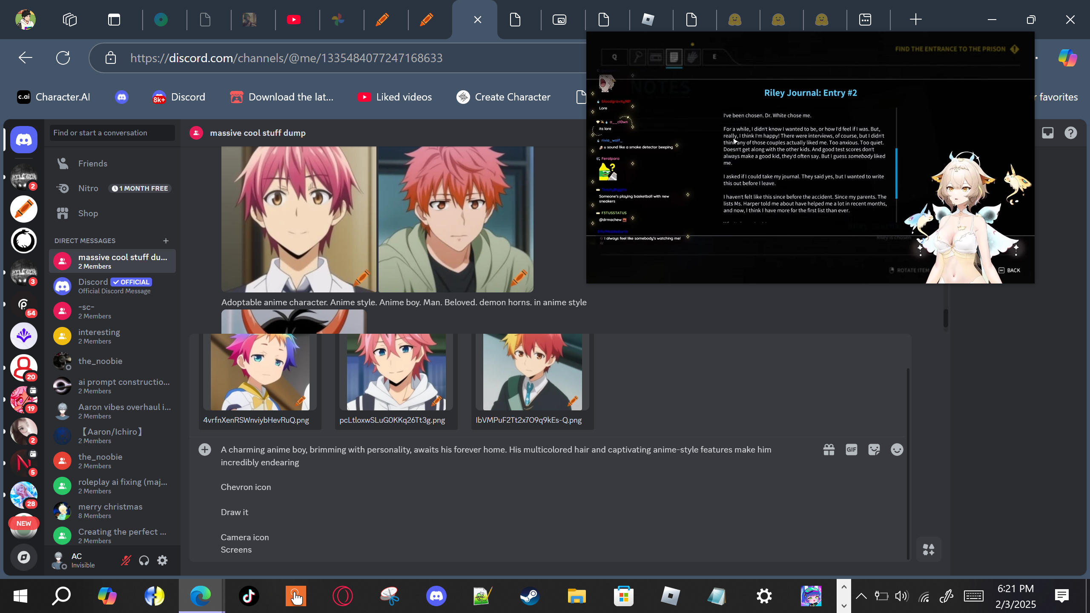Show hidden system tray icons
1090x613 pixels.
coord(861,596)
